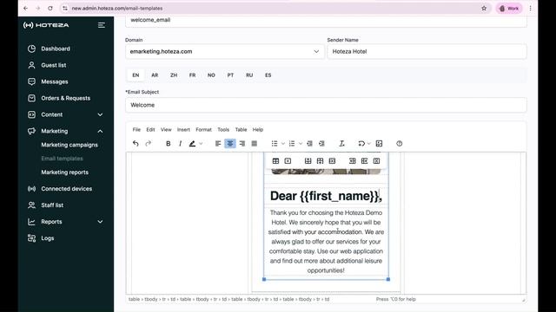Open the Table menu in editor
Viewport: 556px width, 312px height.
pyautogui.click(x=242, y=129)
